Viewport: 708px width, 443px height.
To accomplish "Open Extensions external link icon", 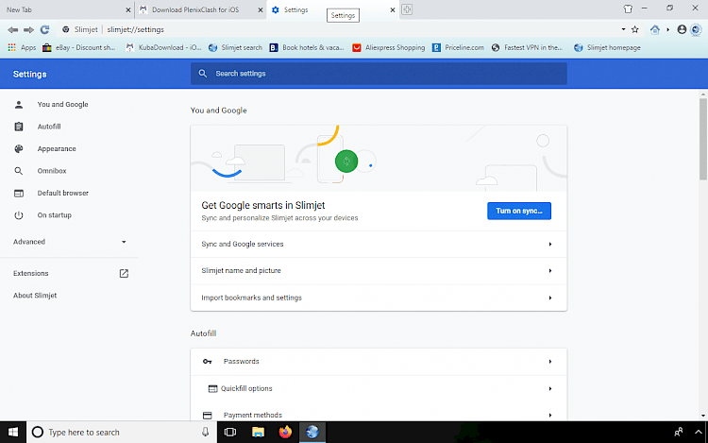I will [124, 273].
